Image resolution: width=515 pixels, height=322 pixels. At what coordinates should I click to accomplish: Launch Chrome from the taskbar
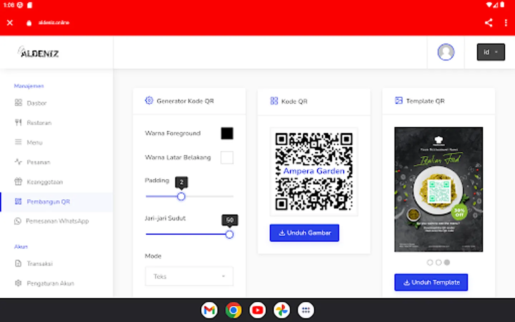pyautogui.click(x=233, y=310)
